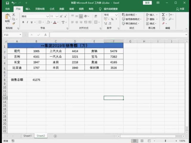Toggle top vertical alignment
Screen dimensions: 191x143
pos(73,16)
